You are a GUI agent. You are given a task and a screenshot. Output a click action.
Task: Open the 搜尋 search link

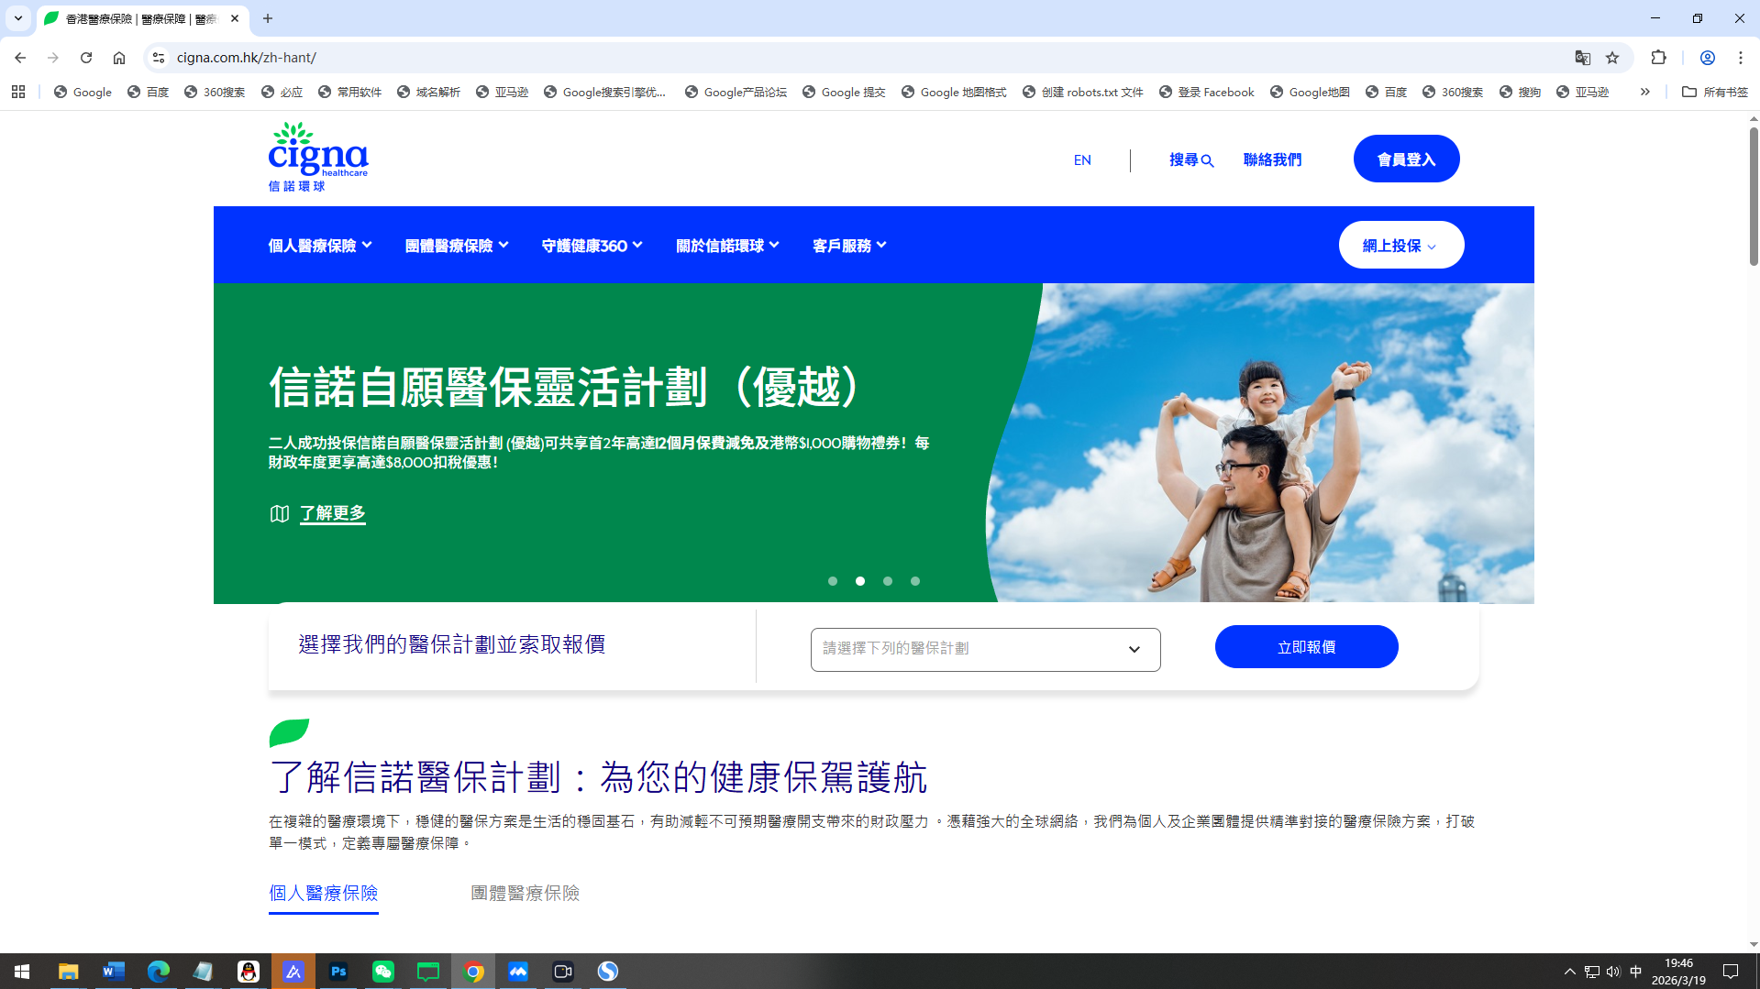pyautogui.click(x=1191, y=159)
